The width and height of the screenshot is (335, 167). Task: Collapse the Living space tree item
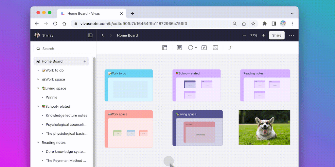point(38,88)
